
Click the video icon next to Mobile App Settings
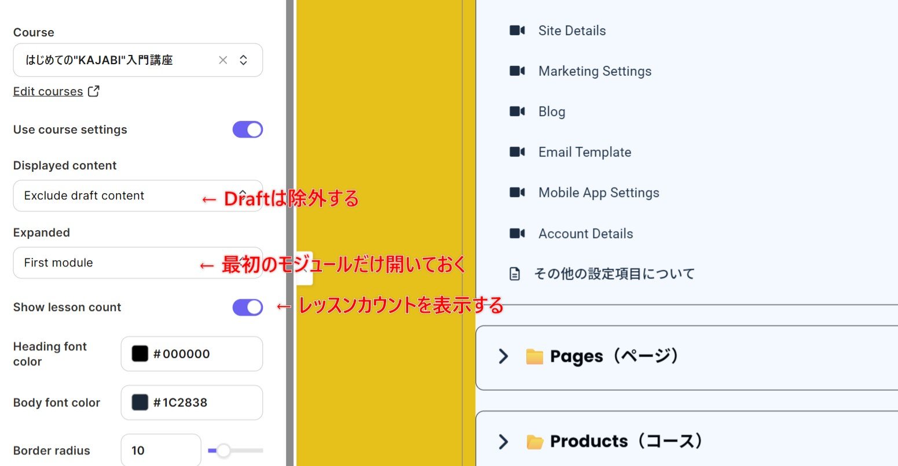517,193
